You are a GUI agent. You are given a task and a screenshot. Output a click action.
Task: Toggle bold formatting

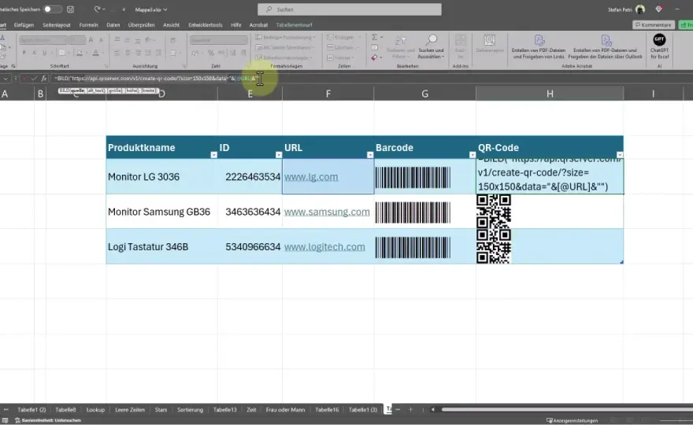(24, 53)
